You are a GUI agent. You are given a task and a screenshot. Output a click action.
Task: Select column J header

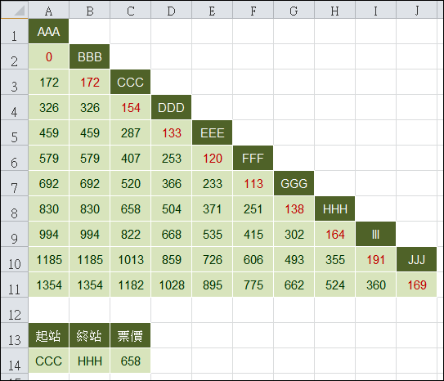[x=416, y=10]
